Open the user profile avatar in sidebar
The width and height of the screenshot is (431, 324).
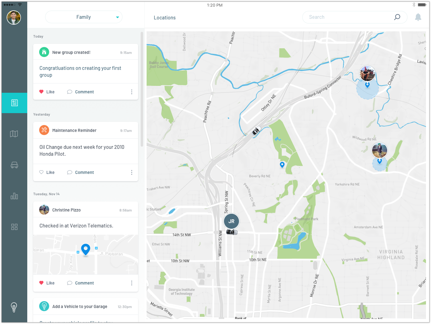pyautogui.click(x=14, y=18)
